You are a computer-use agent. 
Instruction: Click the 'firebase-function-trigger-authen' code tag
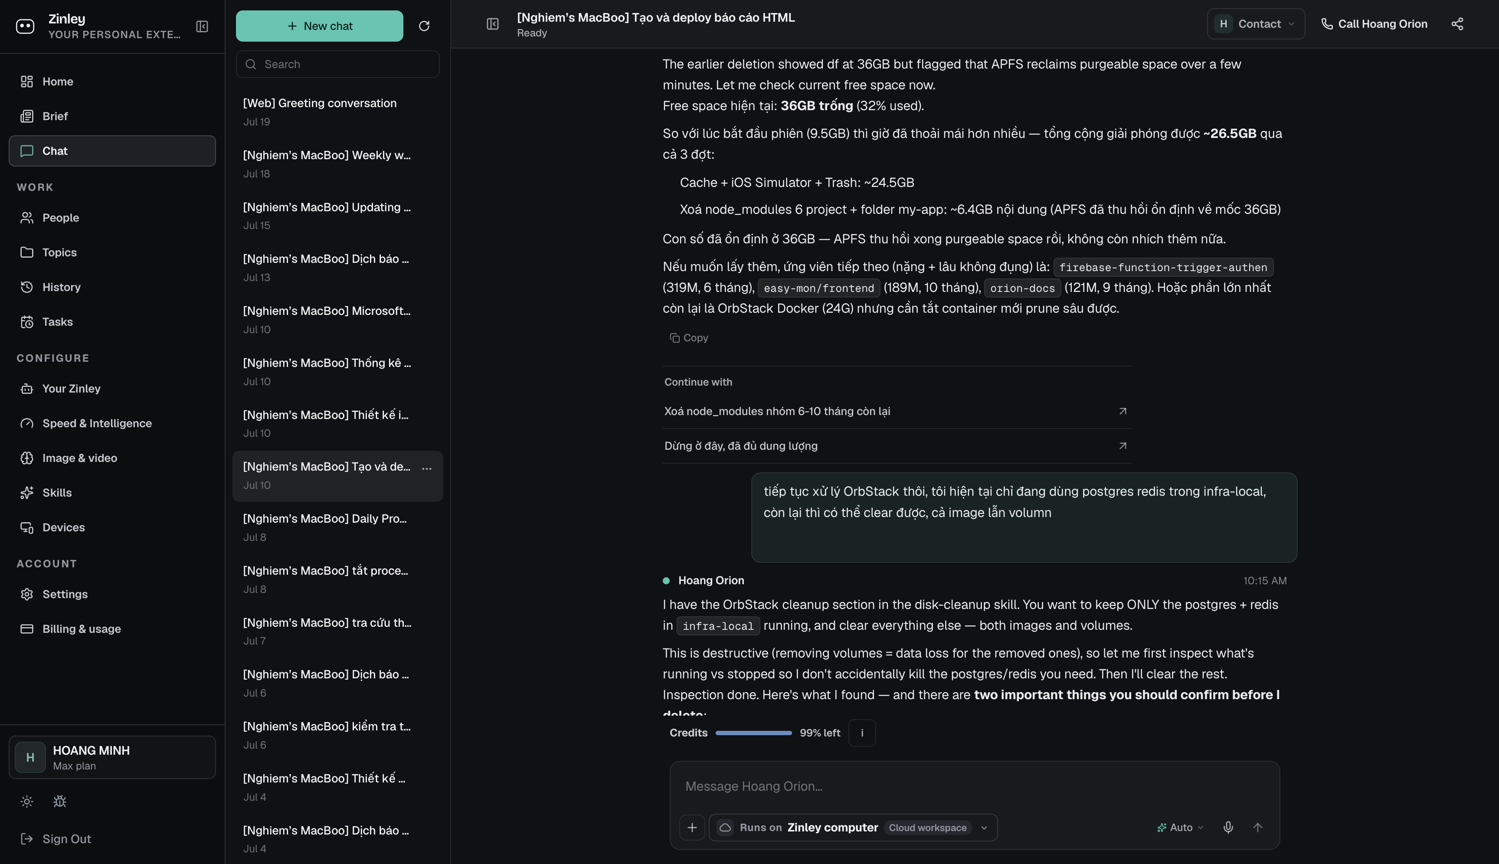tap(1162, 267)
